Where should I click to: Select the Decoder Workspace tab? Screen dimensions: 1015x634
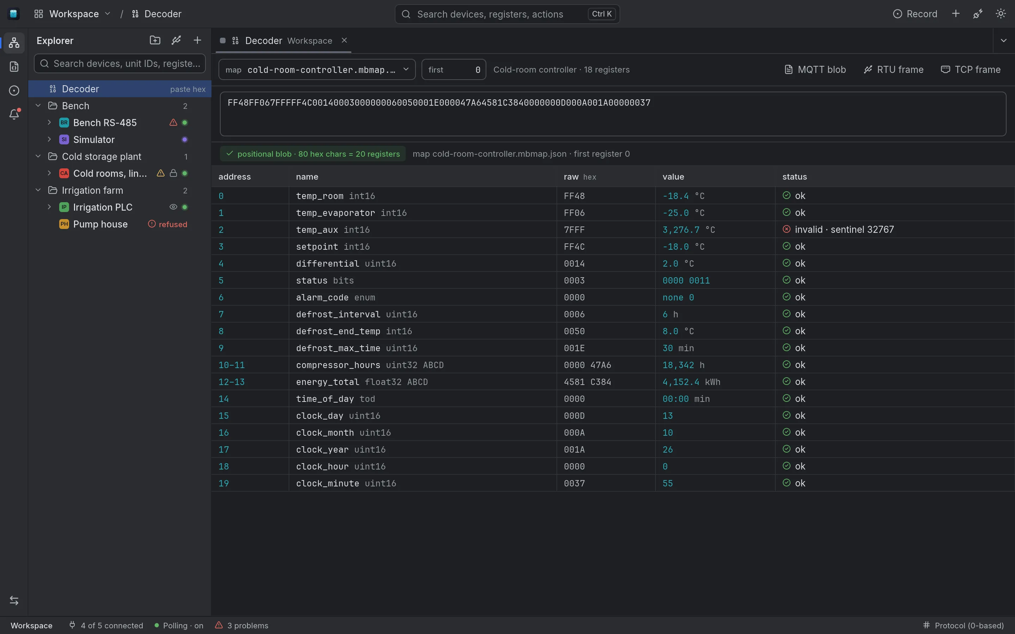tap(283, 41)
